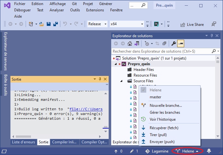Click the solution explorer search field
223x155 pixels.
point(161,51)
